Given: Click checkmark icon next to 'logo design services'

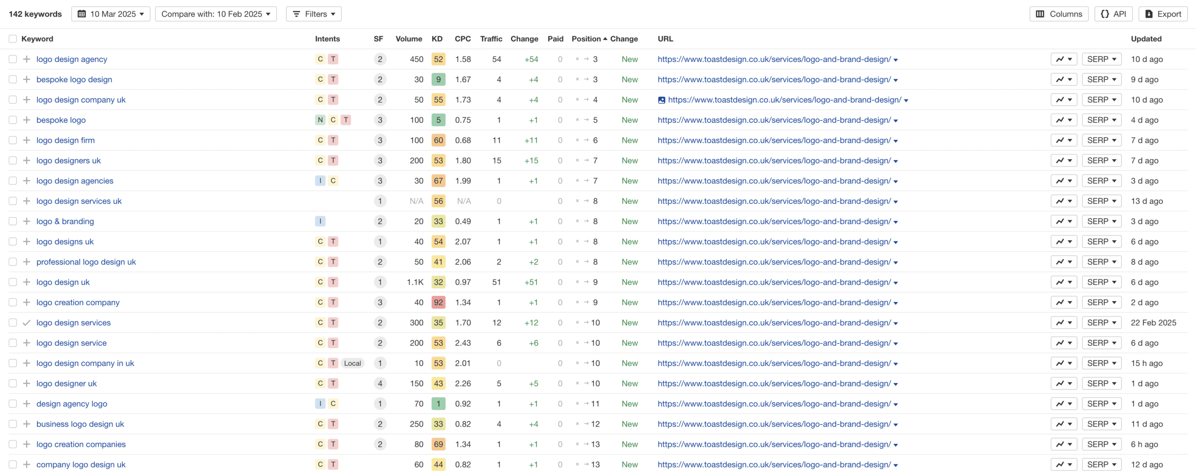Looking at the screenshot, I should [x=27, y=322].
